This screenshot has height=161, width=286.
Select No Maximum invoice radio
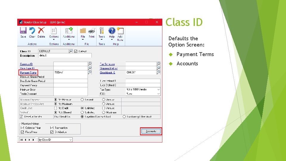pyautogui.click(x=55, y=104)
